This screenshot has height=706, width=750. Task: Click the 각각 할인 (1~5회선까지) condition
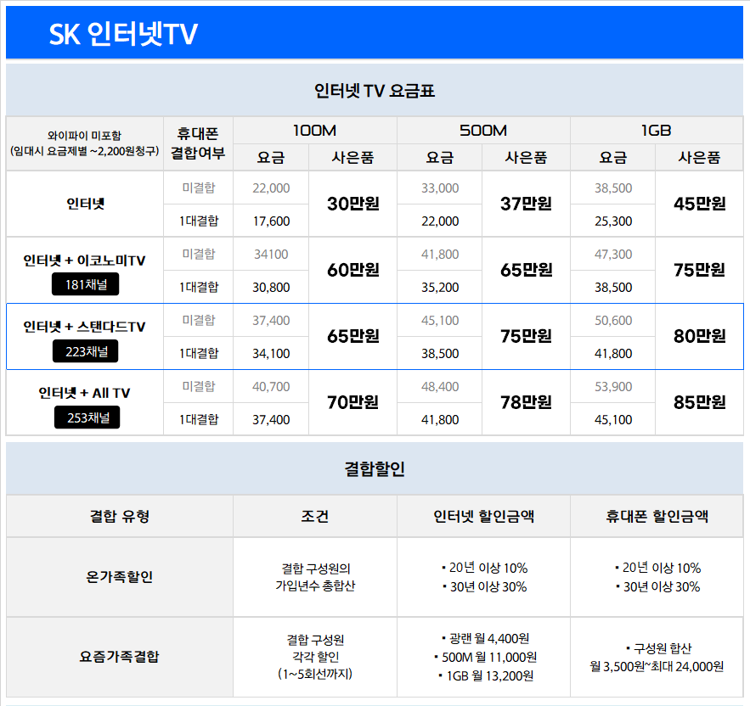(315, 665)
